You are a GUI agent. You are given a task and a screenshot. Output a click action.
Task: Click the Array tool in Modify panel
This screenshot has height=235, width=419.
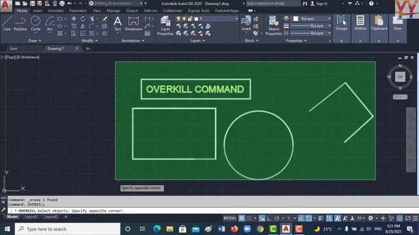92,33
